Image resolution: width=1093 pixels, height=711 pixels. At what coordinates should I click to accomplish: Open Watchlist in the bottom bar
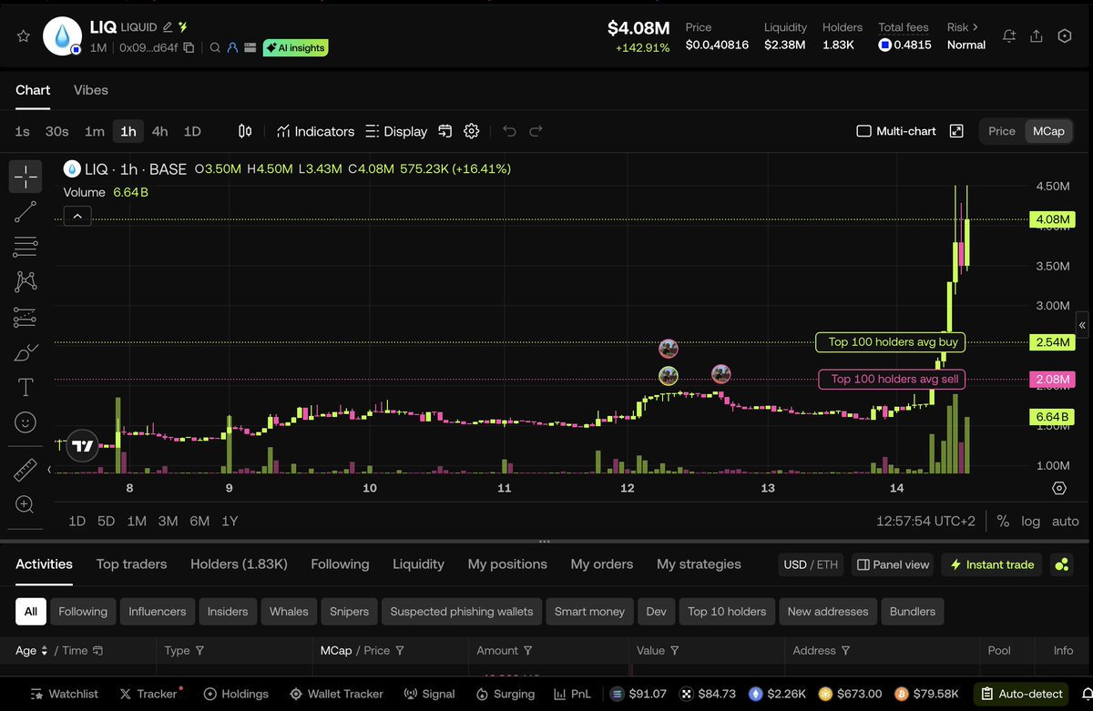pos(64,694)
